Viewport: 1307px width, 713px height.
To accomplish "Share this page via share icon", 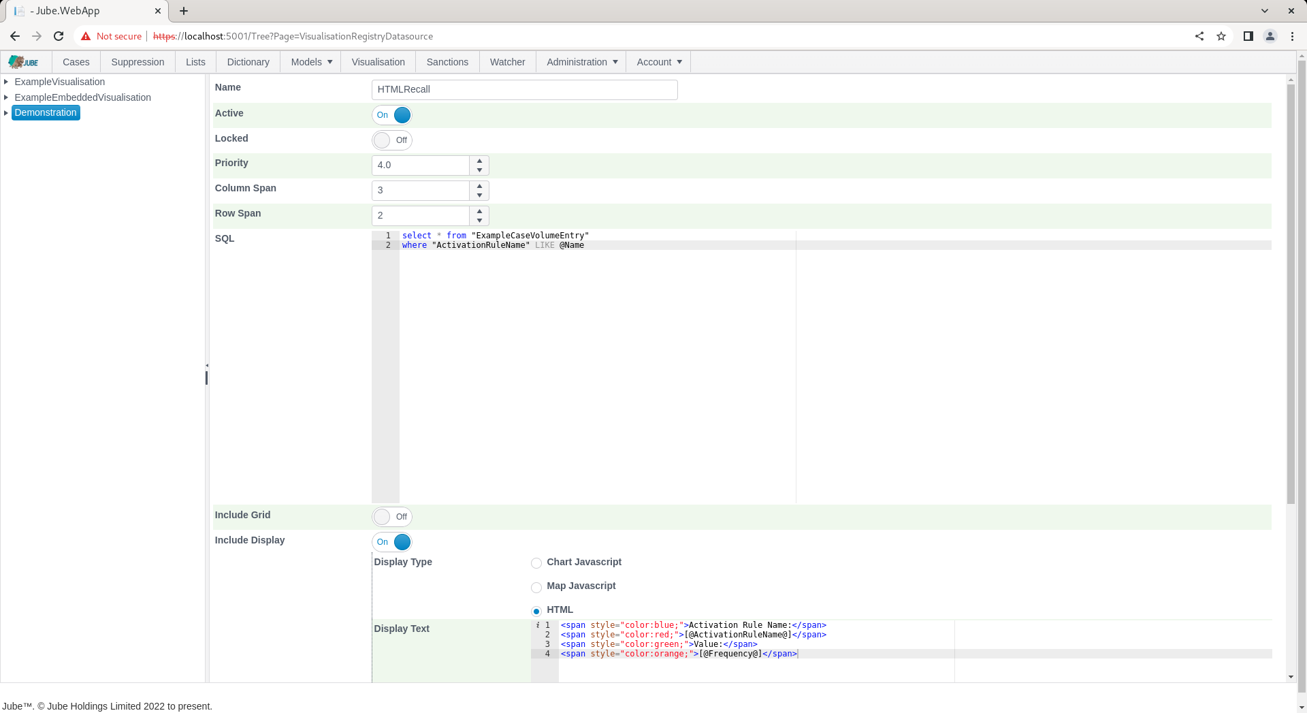I will pos(1199,36).
